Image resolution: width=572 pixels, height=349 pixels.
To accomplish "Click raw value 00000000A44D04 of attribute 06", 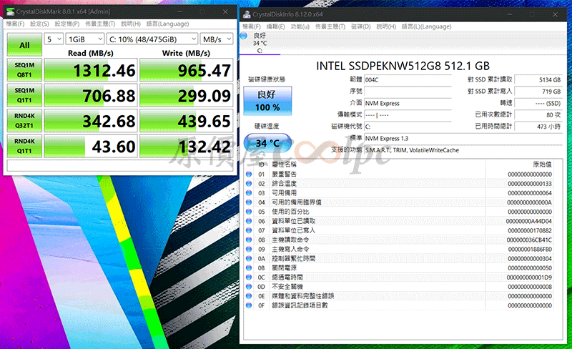I will (x=529, y=221).
